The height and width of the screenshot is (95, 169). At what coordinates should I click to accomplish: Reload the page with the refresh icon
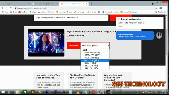point(11,8)
